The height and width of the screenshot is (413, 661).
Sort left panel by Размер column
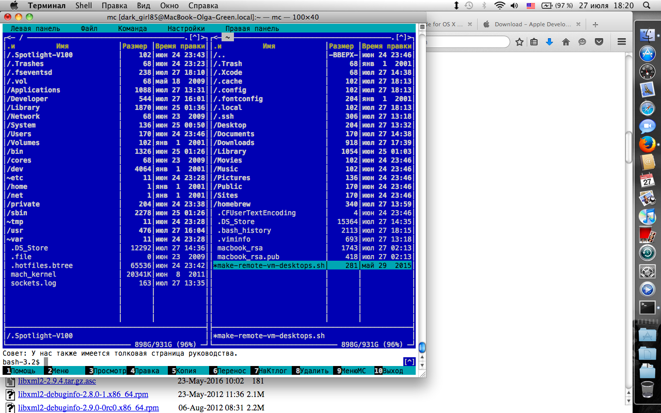point(135,46)
